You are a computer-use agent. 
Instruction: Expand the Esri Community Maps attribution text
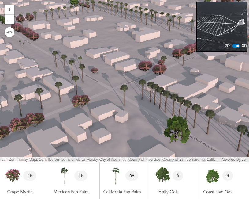[110, 159]
